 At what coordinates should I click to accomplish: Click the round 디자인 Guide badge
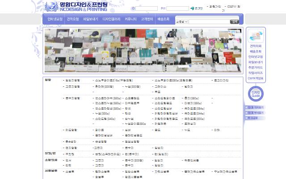[x=256, y=94]
